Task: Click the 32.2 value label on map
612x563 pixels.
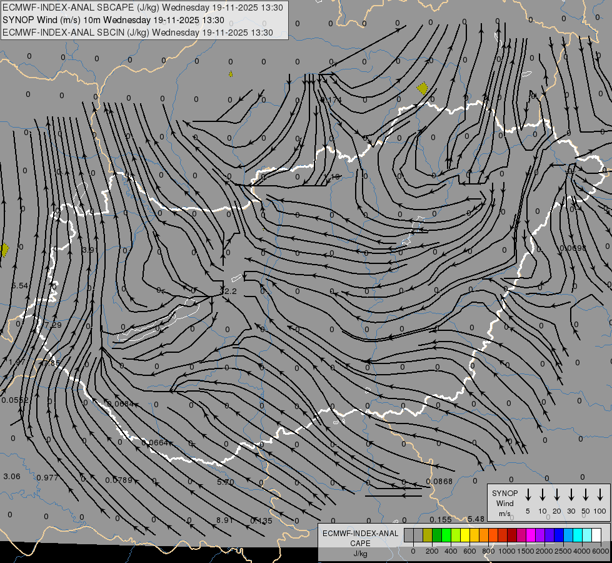Action: [x=228, y=292]
